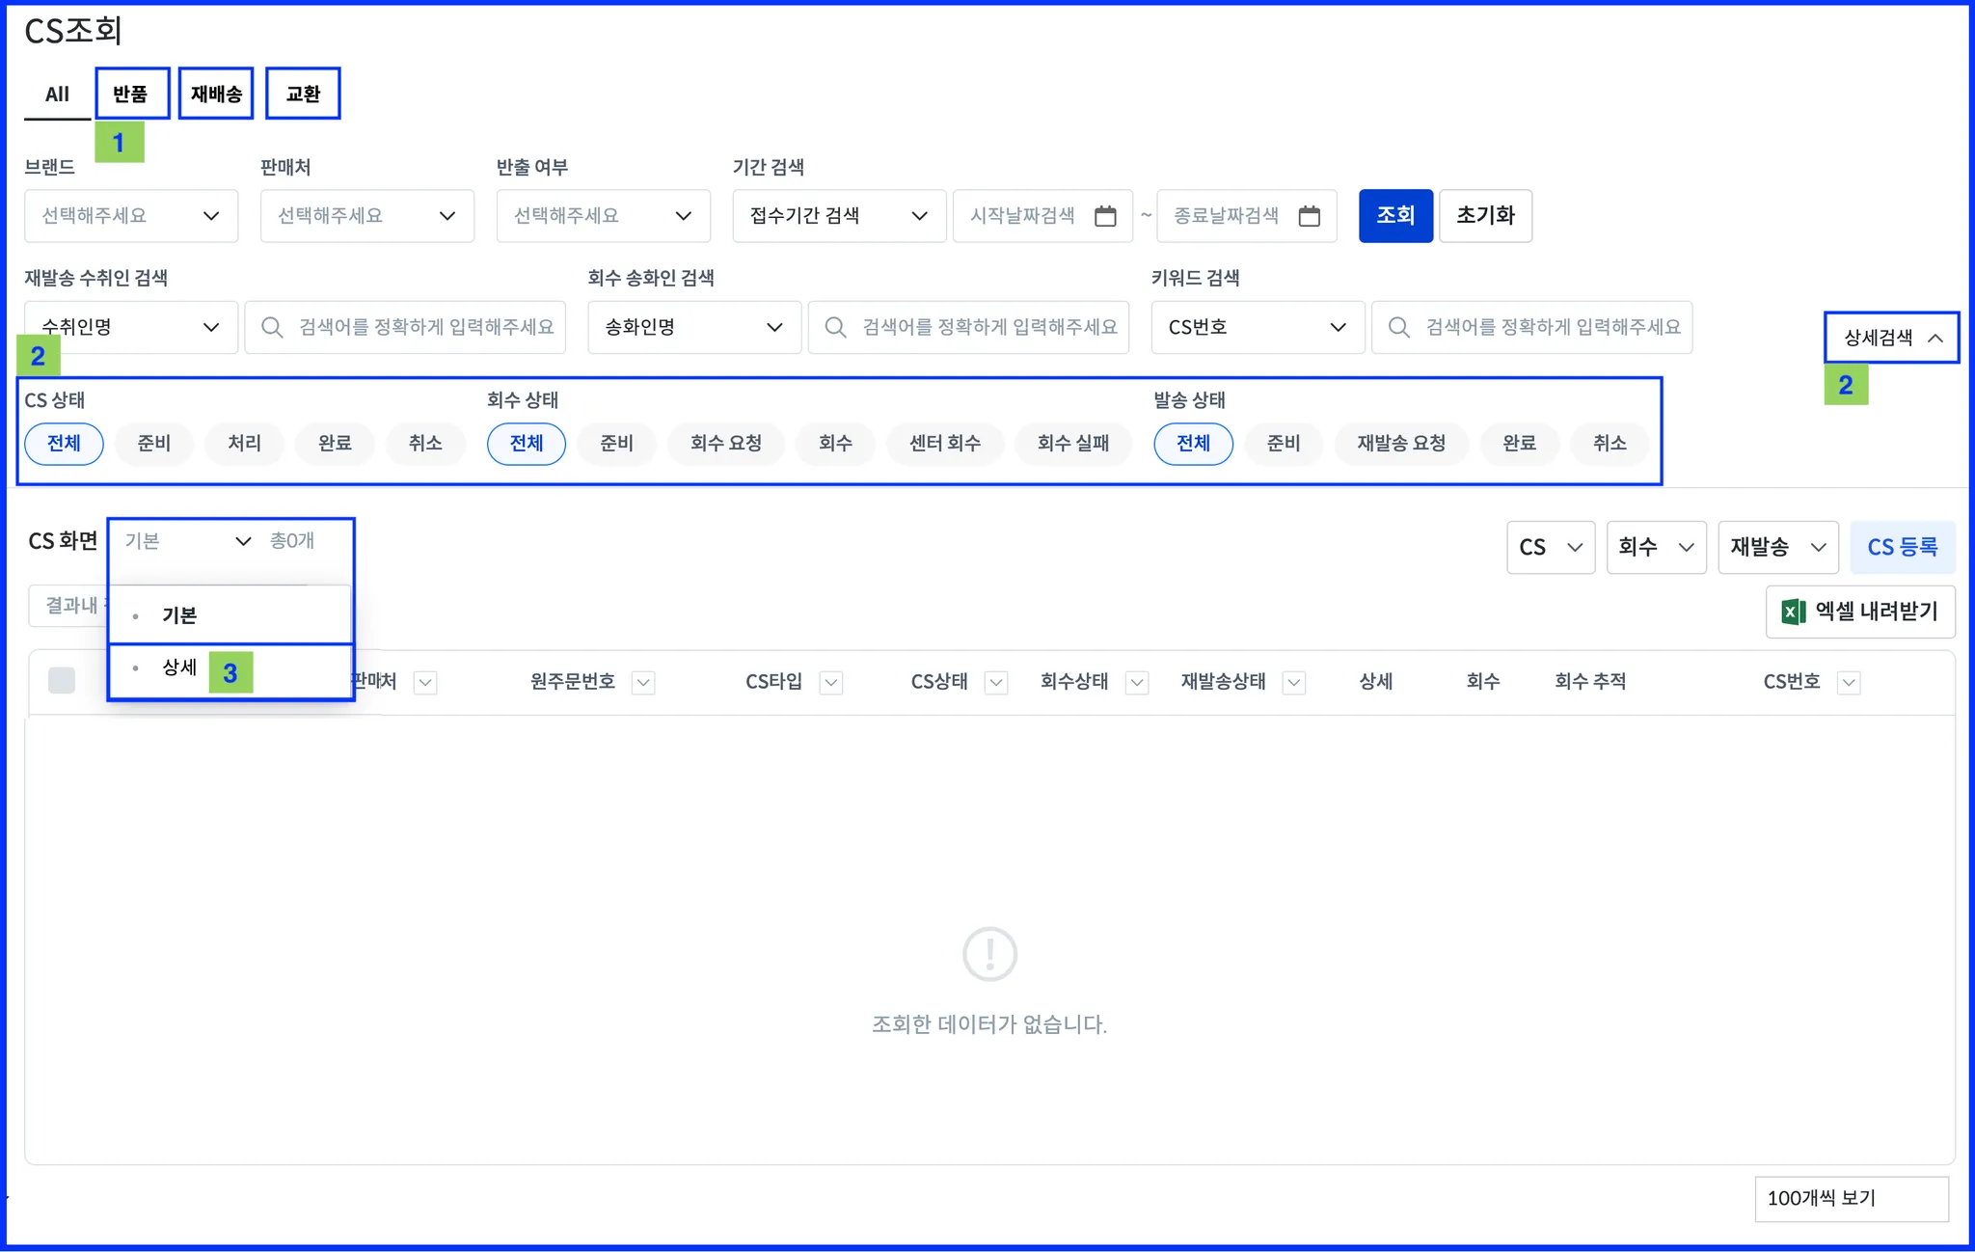
Task: Collapse the 상세검색 expander
Action: point(1891,338)
